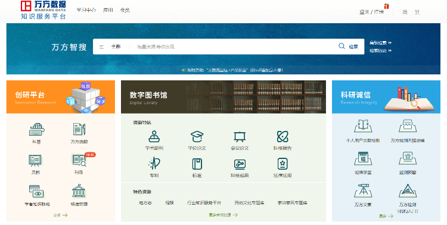447x225 pixels.
Task: Click the 检索 search button
Action: tap(349, 46)
